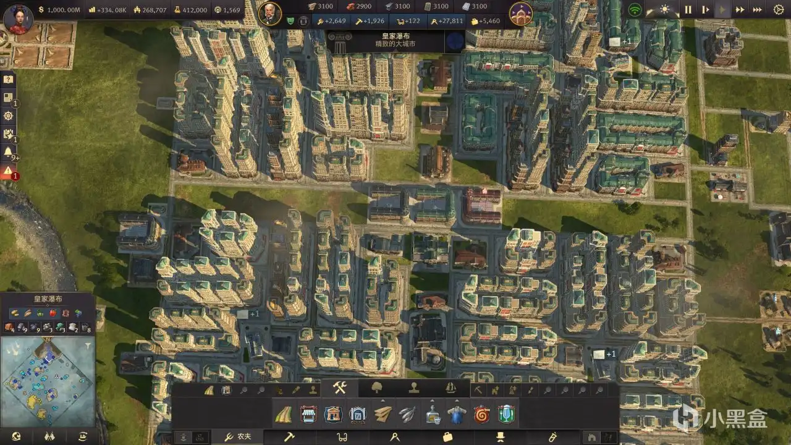Image resolution: width=791 pixels, height=445 pixels.
Task: Switch to the tree landscaping tab
Action: (x=376, y=388)
